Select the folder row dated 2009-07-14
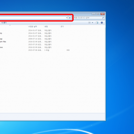 (35, 39)
